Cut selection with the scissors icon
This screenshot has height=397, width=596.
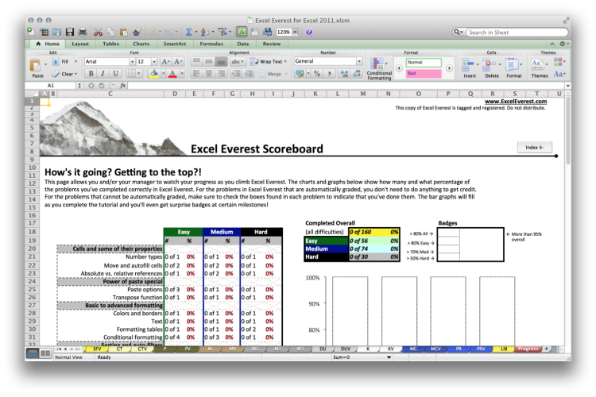(98, 32)
